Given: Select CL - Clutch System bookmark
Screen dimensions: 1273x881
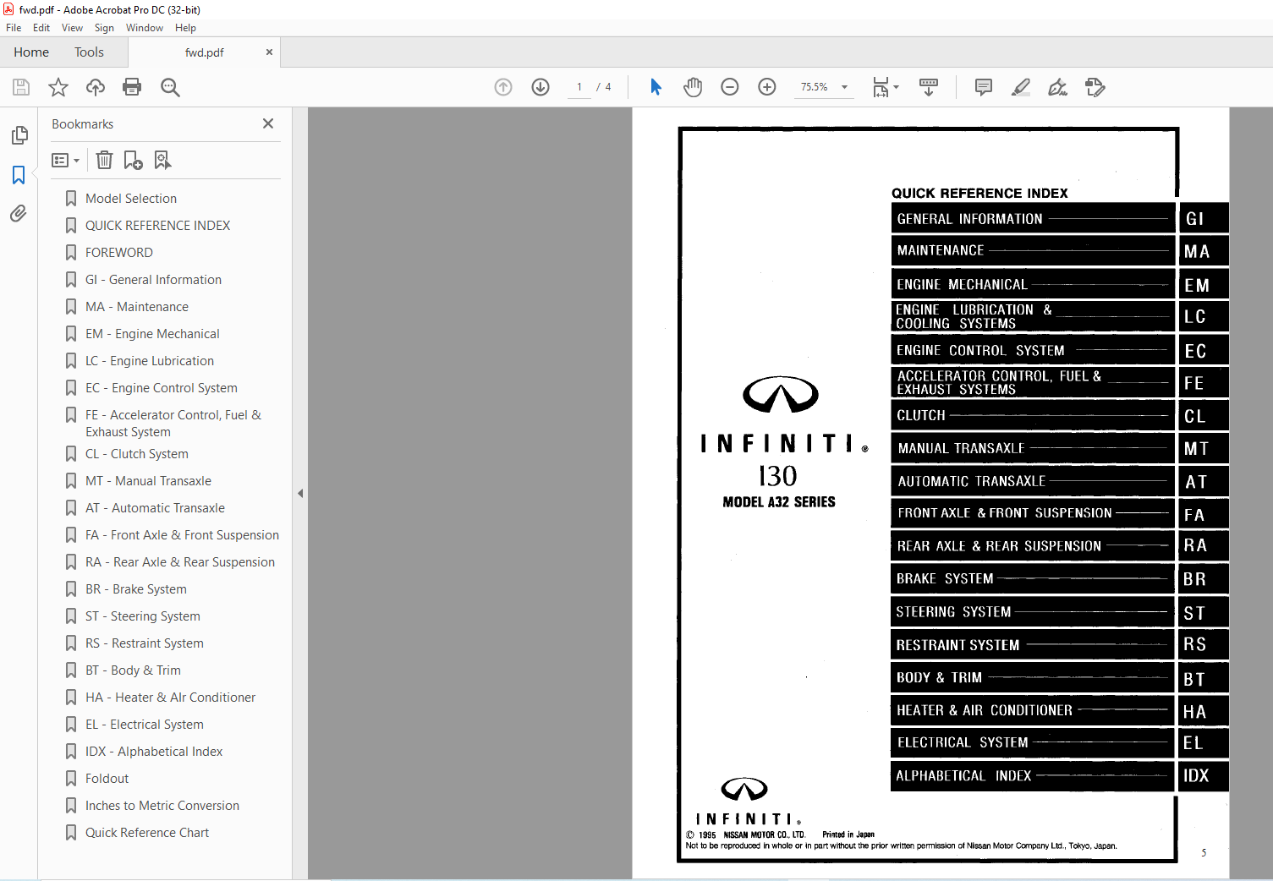Looking at the screenshot, I should tap(137, 454).
